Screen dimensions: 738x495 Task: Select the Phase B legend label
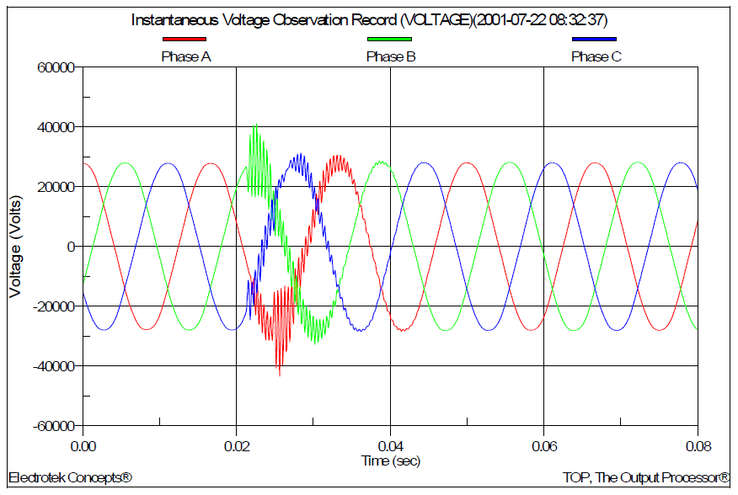[391, 57]
